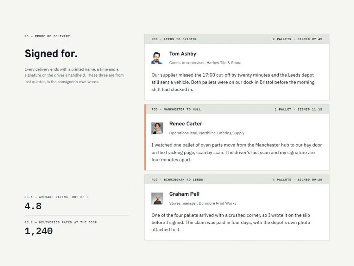Click the deliveries count 1,240
The image size is (354, 266).
pyautogui.click(x=39, y=231)
